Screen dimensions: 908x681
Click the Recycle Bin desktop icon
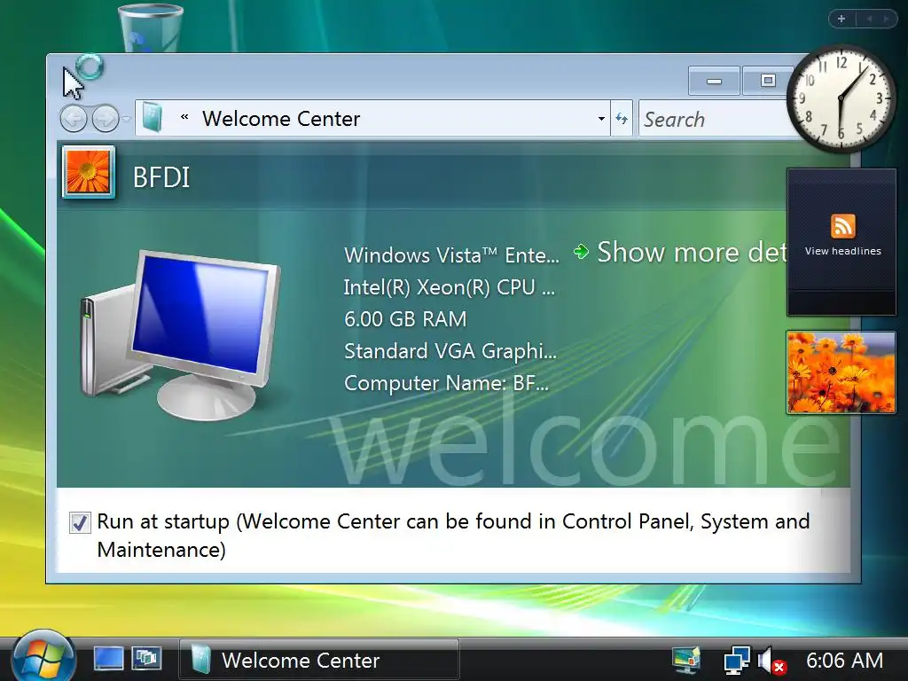[151, 27]
